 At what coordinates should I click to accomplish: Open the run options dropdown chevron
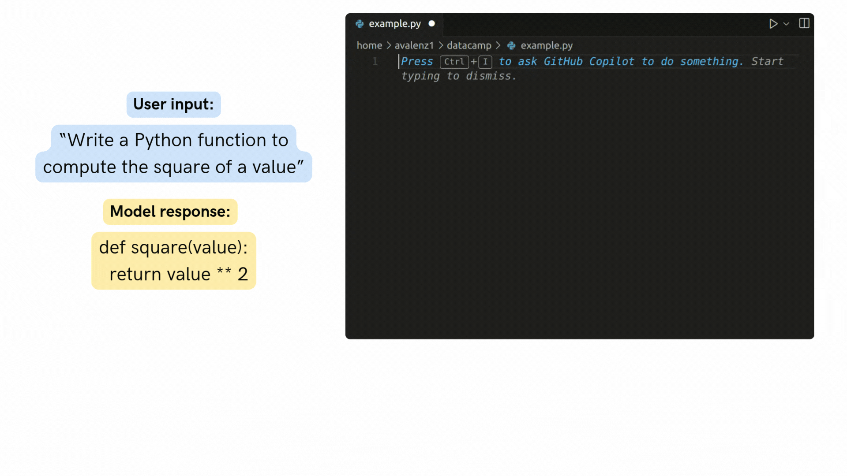785,24
